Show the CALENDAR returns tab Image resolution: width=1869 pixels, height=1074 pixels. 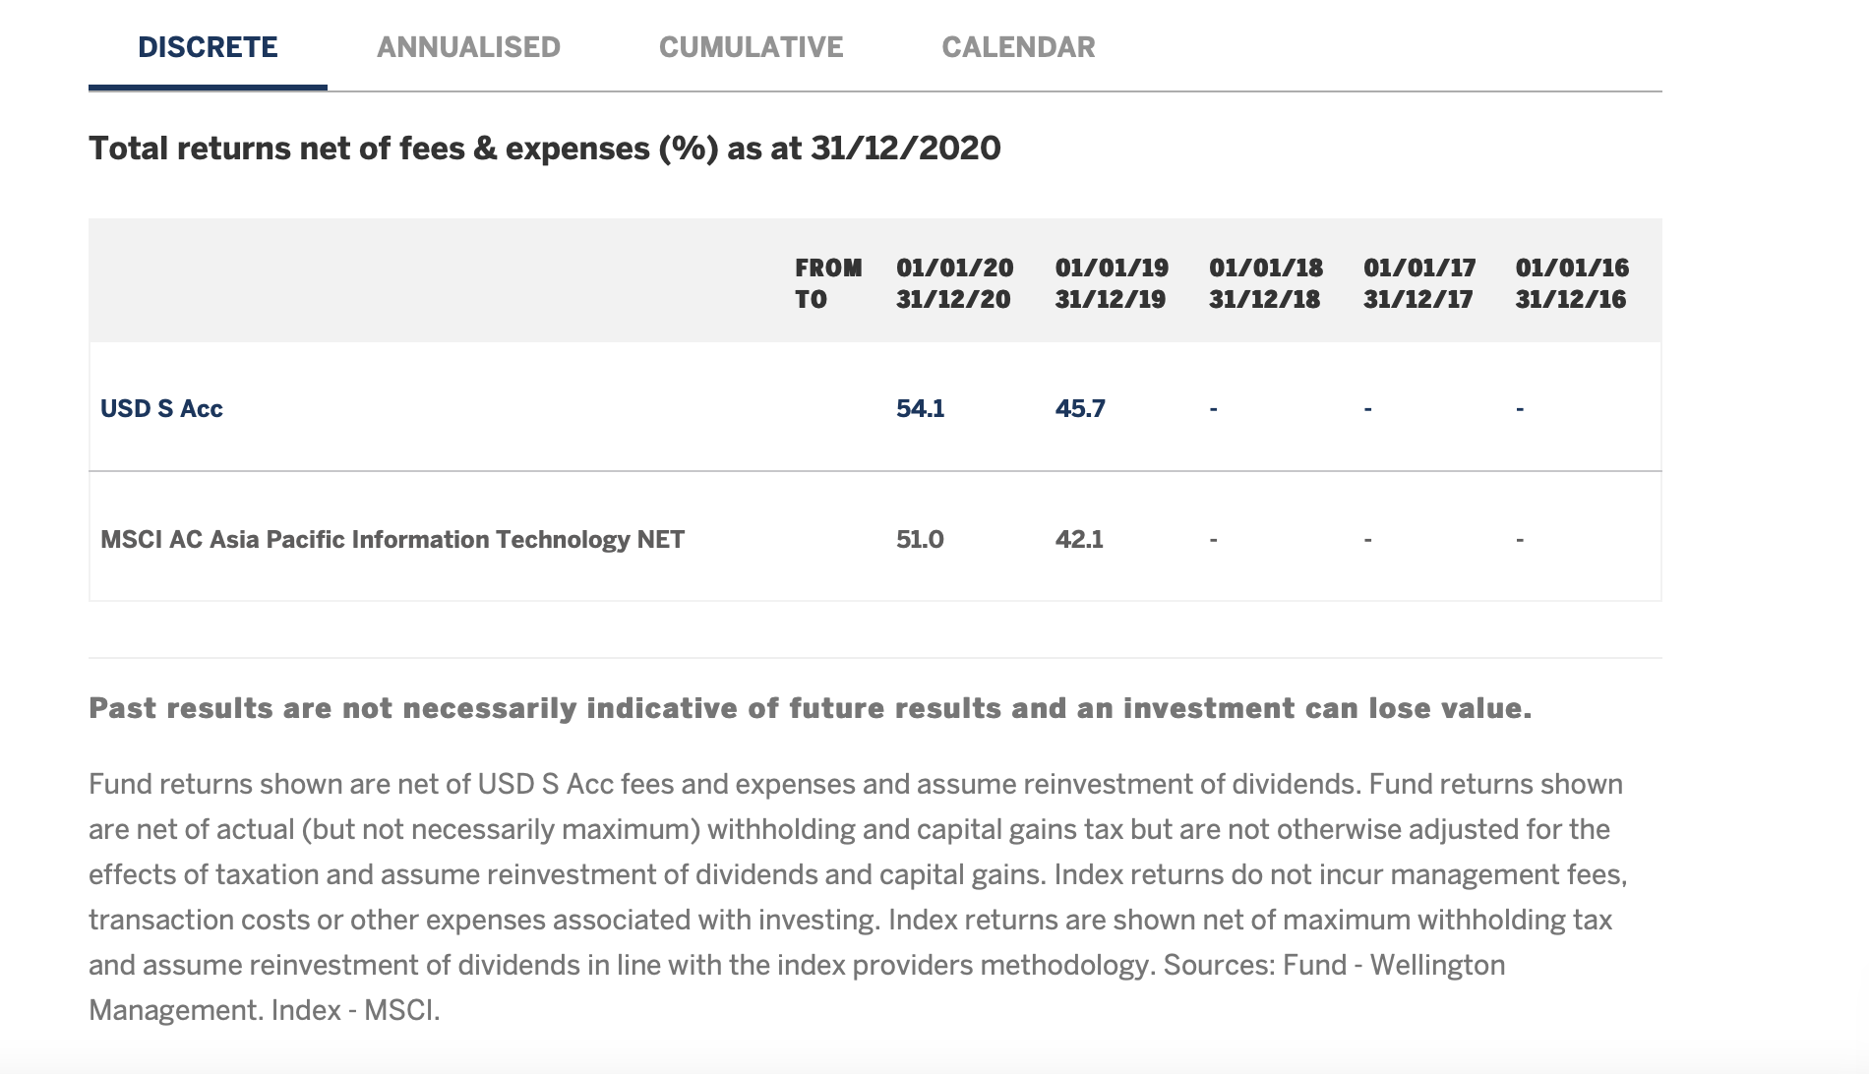[x=1018, y=47]
